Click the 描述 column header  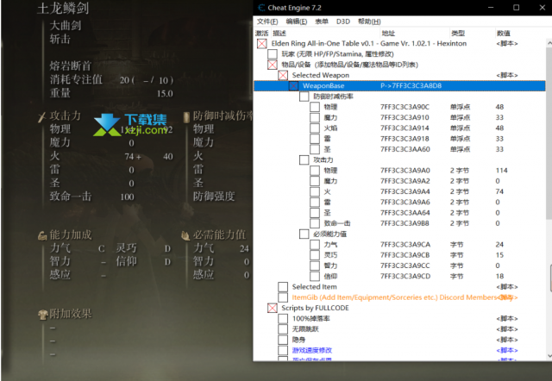point(279,33)
